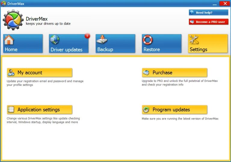Click the 'Change various DriverMax settings' description
Viewport: 231px width, 162px height.
click(43, 120)
